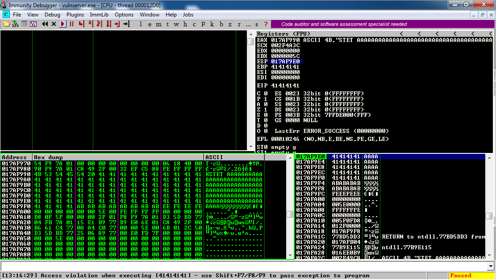Click the EFL flags value 00010246
This screenshot has width=496, height=280.
(x=285, y=139)
